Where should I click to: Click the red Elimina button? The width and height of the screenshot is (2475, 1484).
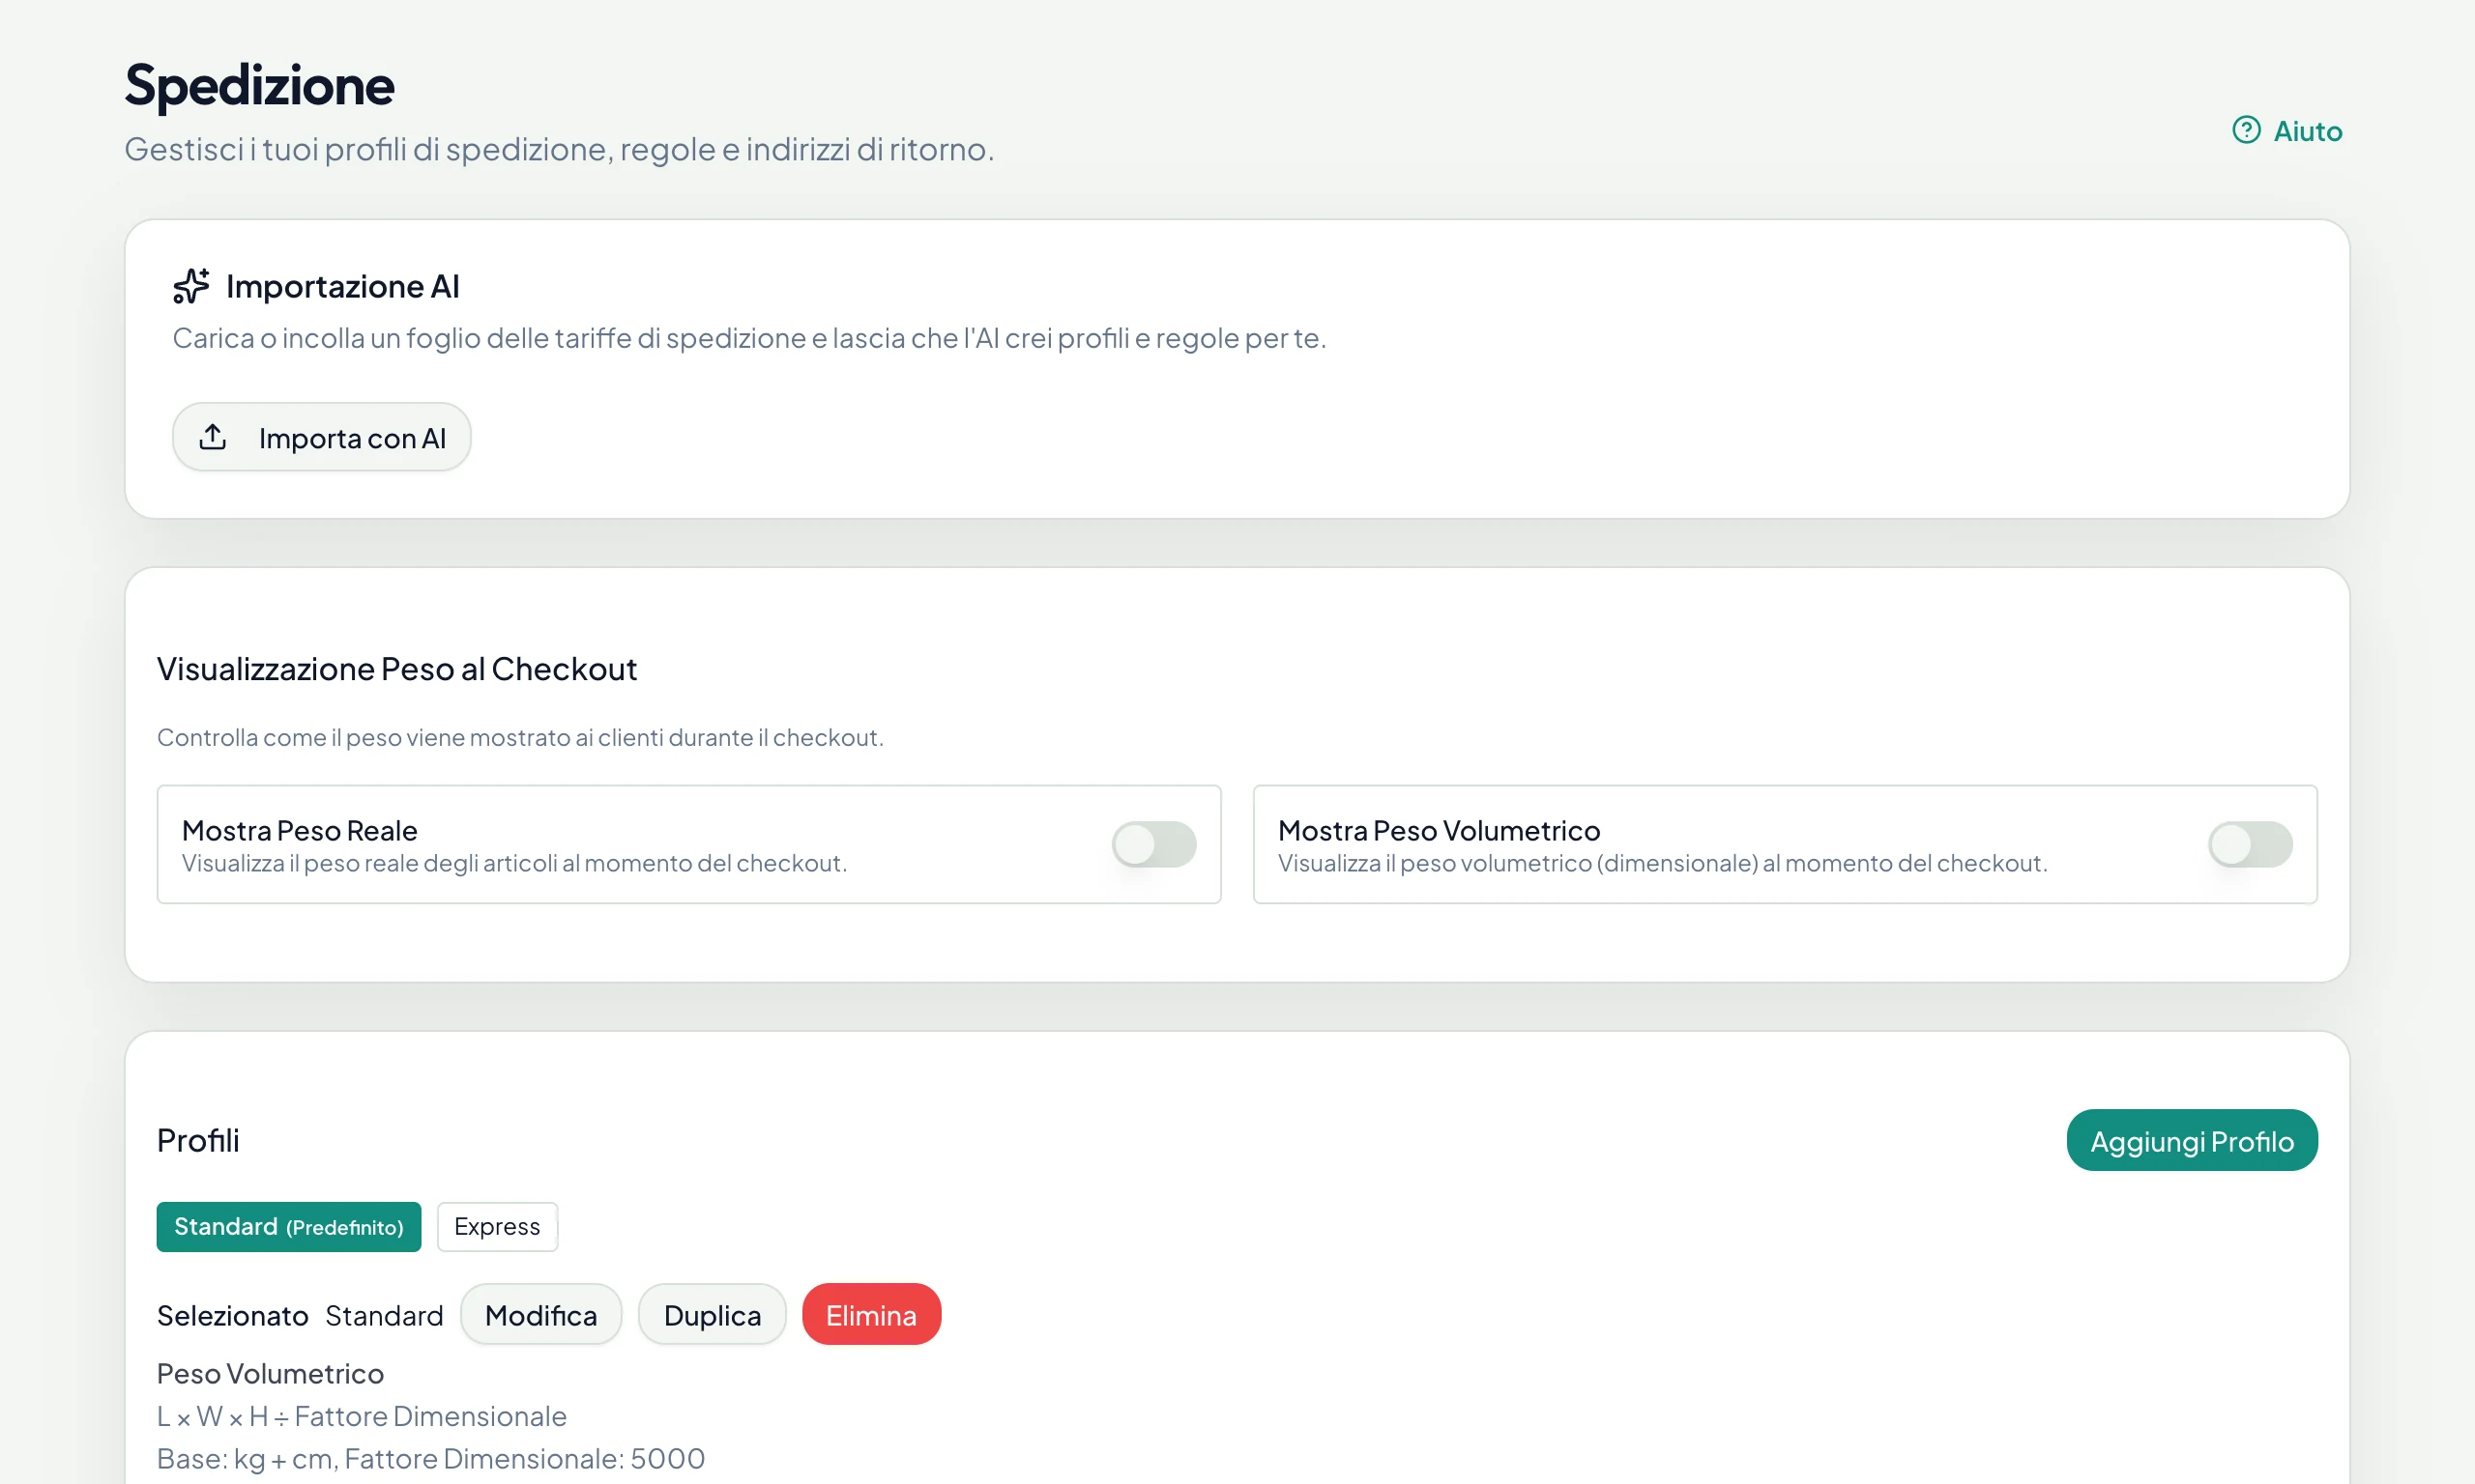(871, 1314)
